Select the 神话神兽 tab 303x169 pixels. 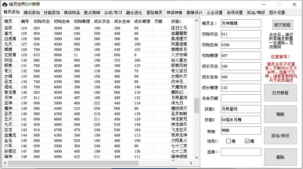click(174, 13)
